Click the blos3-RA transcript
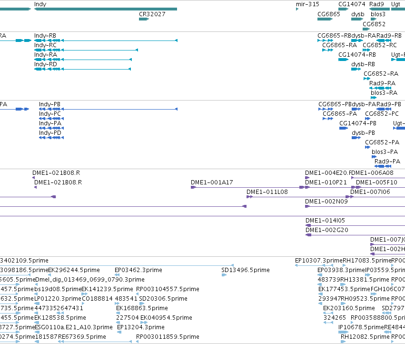The image size is (405, 344). coord(374,98)
